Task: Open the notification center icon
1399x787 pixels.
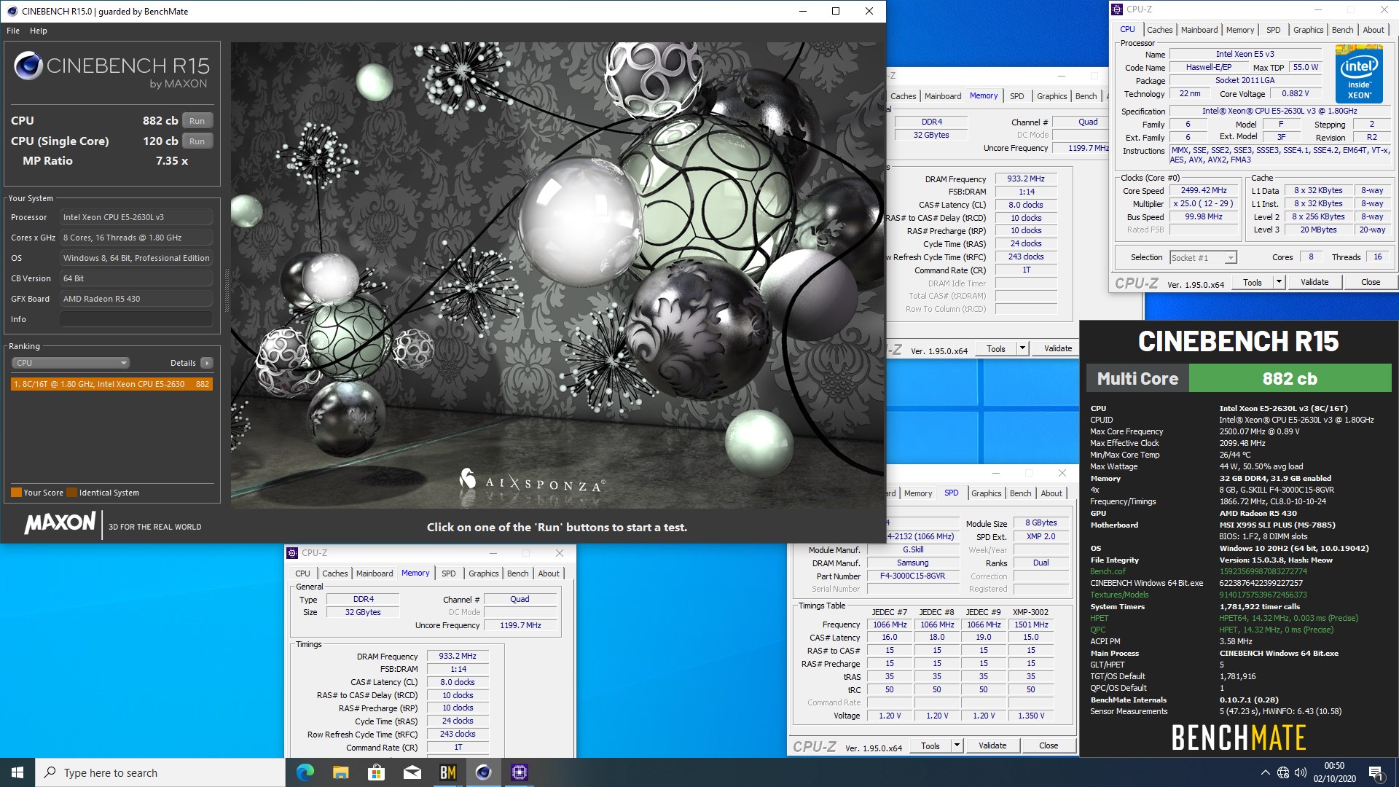Action: (1376, 773)
